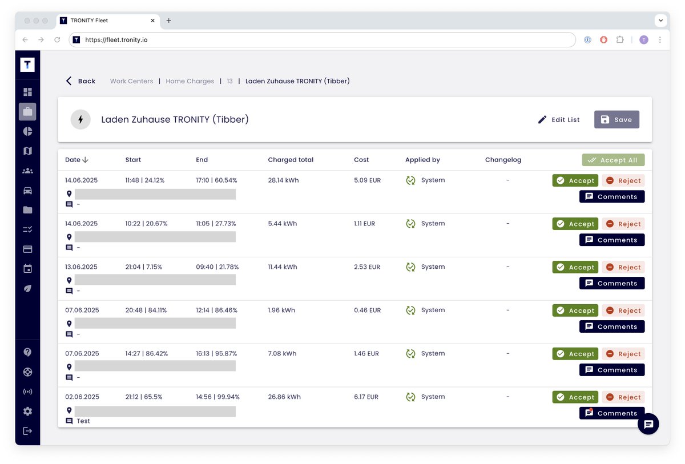The height and width of the screenshot is (464, 685).
Task: Reject the 26.86 kWh charge
Action: click(x=623, y=397)
